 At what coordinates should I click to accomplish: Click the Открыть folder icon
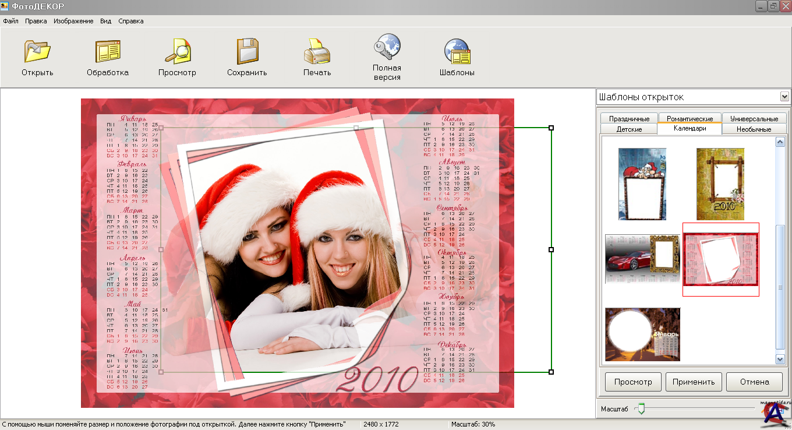tap(37, 52)
